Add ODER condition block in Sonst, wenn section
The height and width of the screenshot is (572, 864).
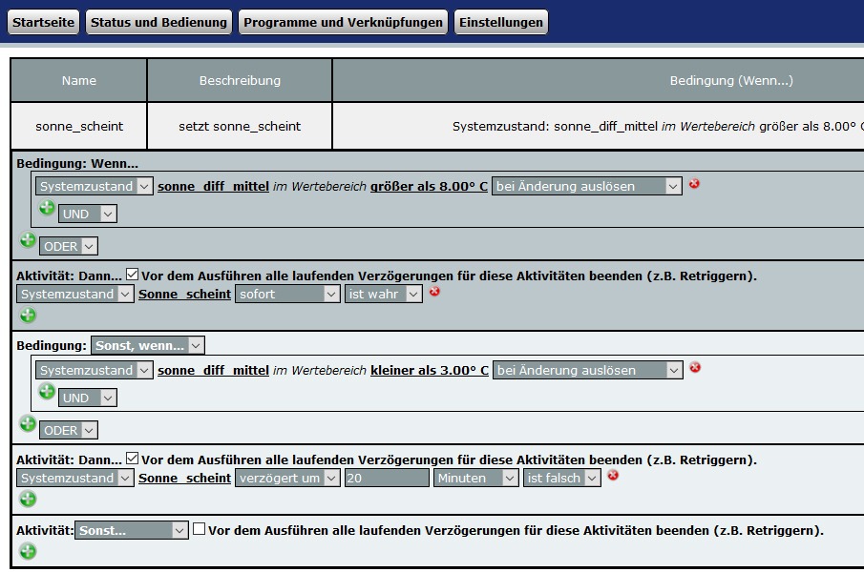click(x=28, y=424)
